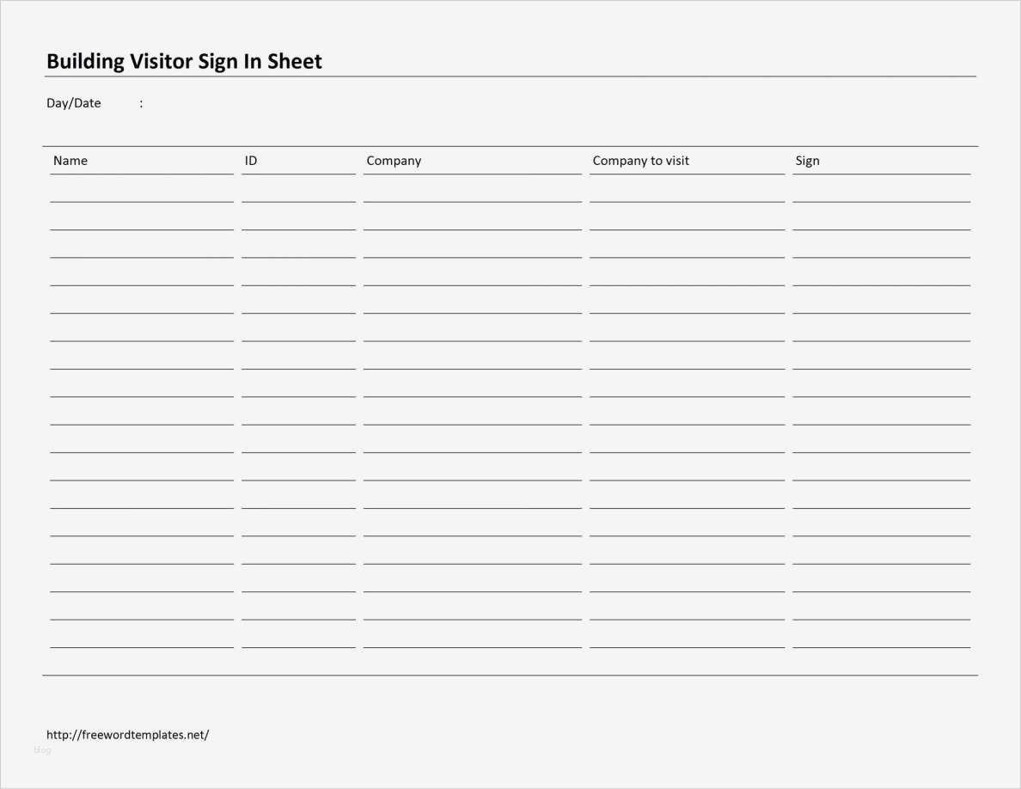This screenshot has height=789, width=1021.
Task: Click the Sign column header
Action: click(x=807, y=161)
